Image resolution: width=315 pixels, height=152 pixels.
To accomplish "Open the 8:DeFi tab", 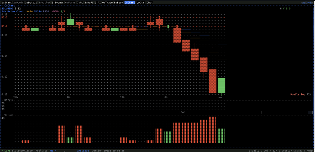I will coord(89,3).
